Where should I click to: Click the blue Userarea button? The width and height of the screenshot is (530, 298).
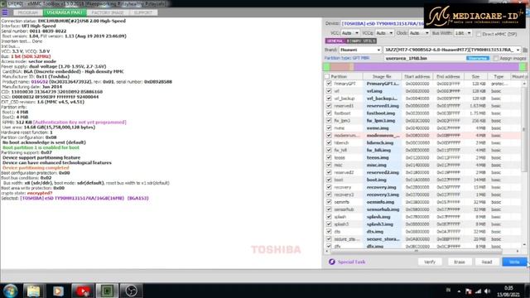point(478,58)
